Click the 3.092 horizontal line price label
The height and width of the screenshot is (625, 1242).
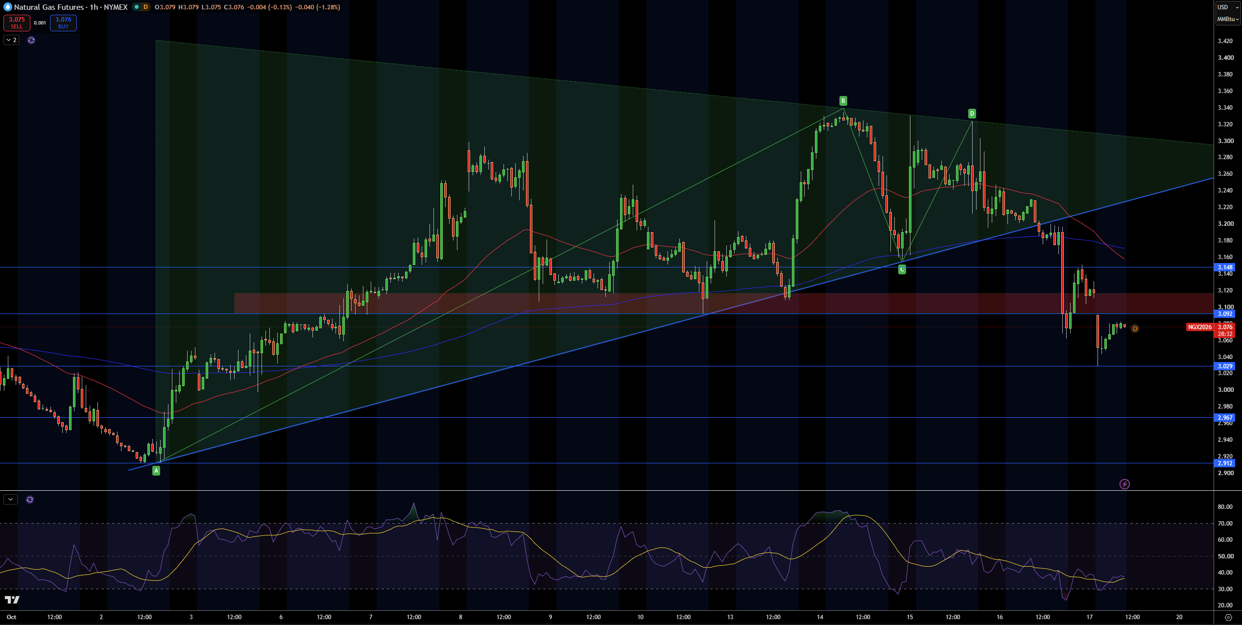click(1225, 314)
